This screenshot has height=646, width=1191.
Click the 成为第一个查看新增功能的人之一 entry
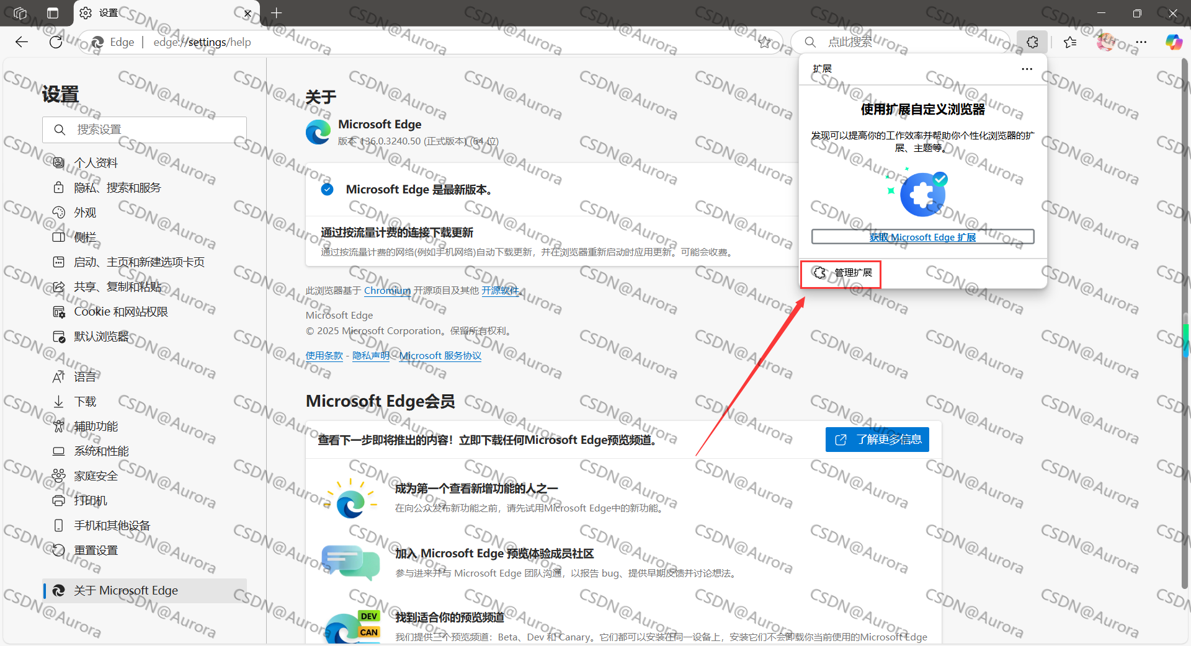[476, 489]
